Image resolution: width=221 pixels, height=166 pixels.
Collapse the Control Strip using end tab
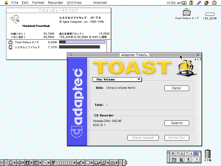pyautogui.click(x=125, y=163)
